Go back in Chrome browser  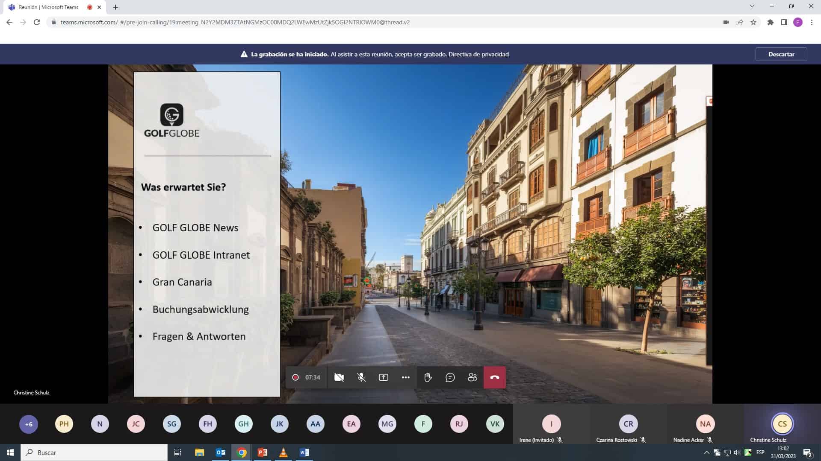9,22
